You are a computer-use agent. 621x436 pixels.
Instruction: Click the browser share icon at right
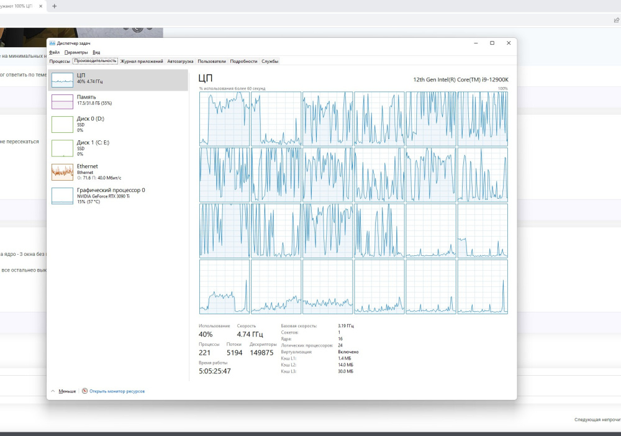pos(616,20)
